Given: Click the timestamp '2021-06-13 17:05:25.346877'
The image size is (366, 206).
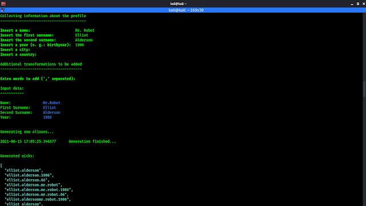Looking at the screenshot, I should click(x=28, y=141).
